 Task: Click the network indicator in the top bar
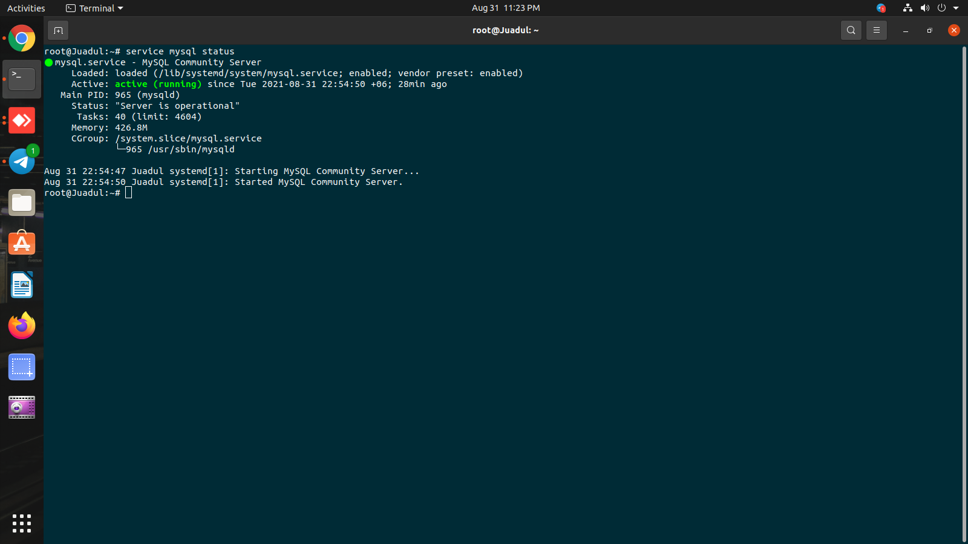coord(907,8)
